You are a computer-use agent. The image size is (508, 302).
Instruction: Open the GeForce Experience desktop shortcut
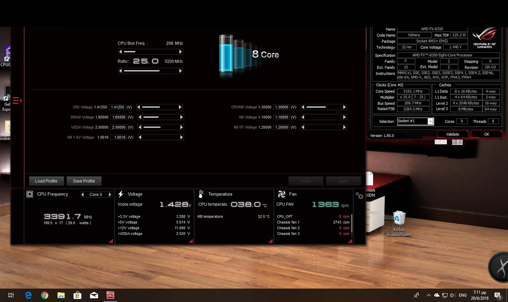(x=7, y=98)
